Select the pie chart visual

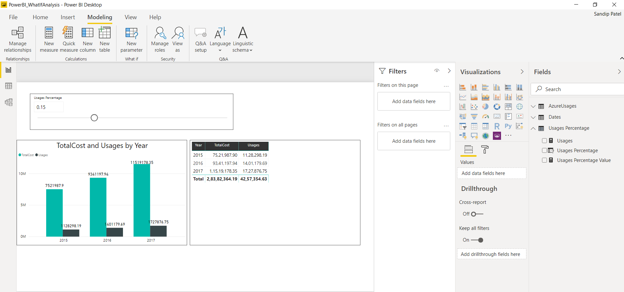tap(485, 107)
